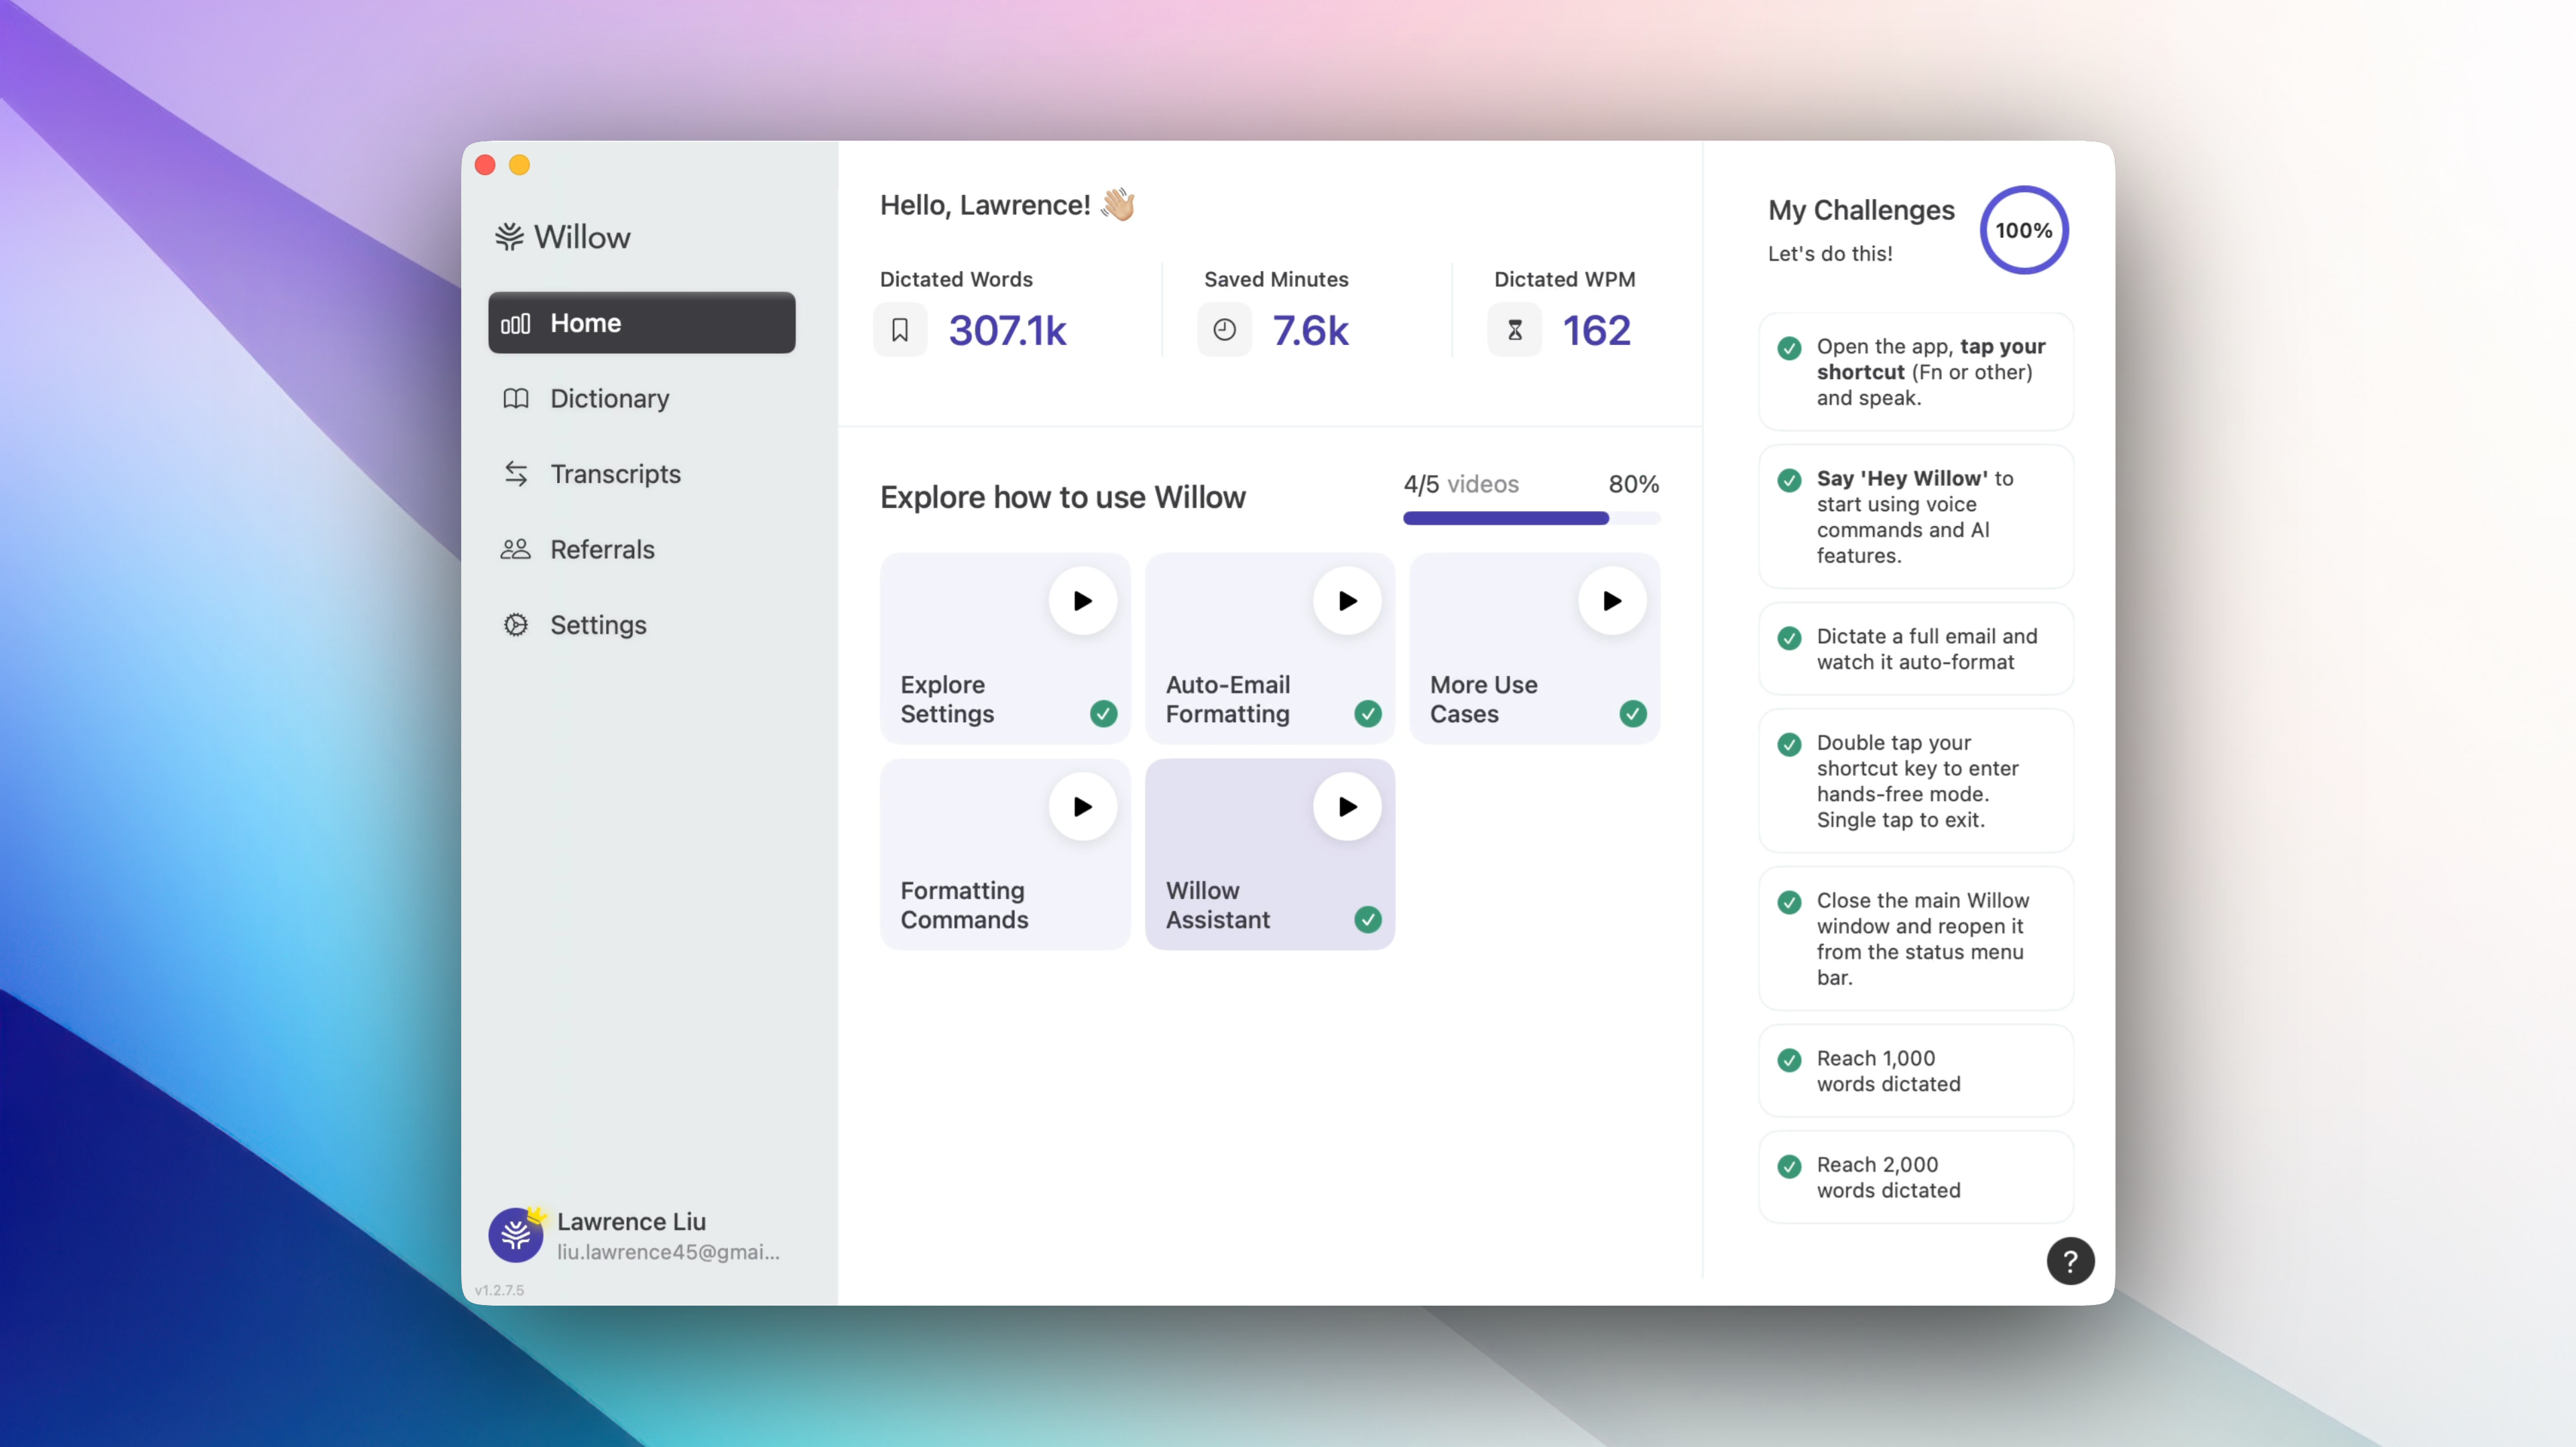Click the 307.1k dictated words value

tap(1007, 331)
